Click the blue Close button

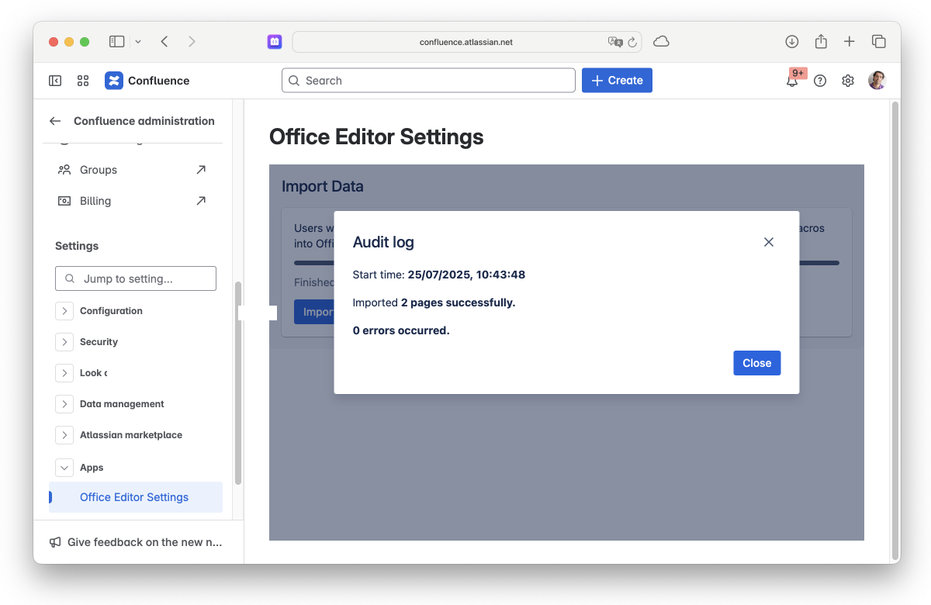pos(756,363)
